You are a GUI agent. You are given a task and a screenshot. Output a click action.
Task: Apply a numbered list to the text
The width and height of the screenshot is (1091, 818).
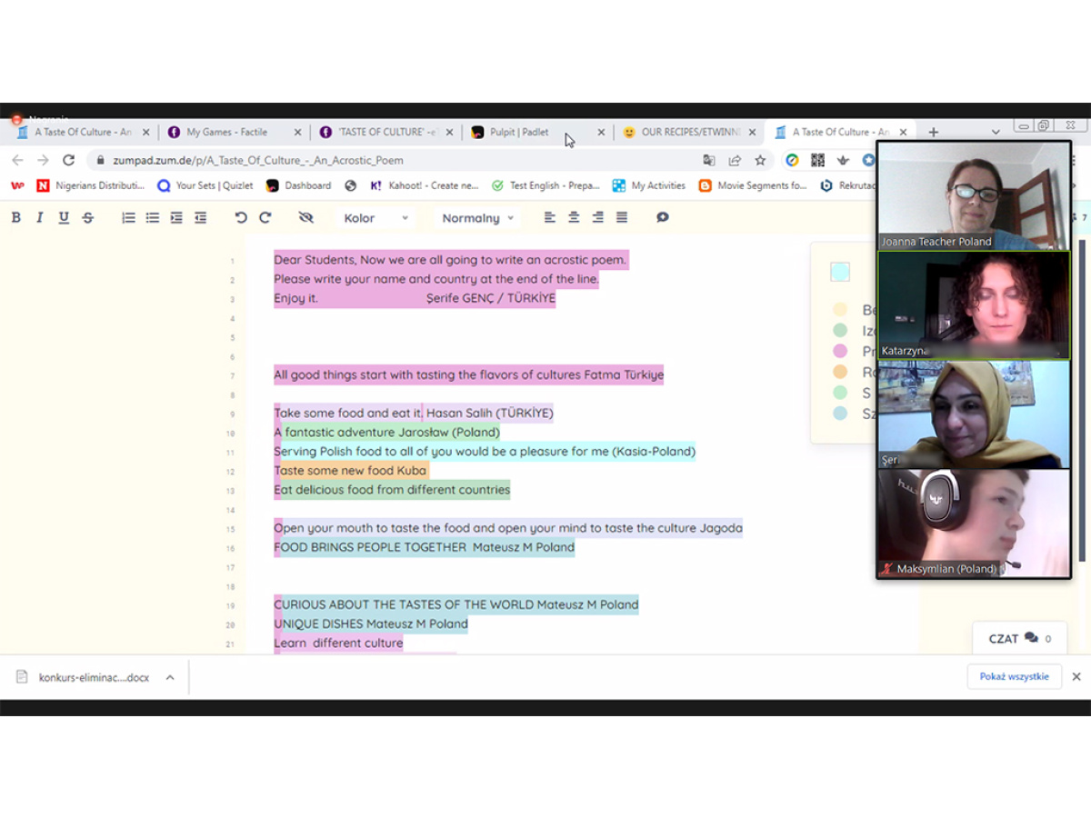click(127, 217)
